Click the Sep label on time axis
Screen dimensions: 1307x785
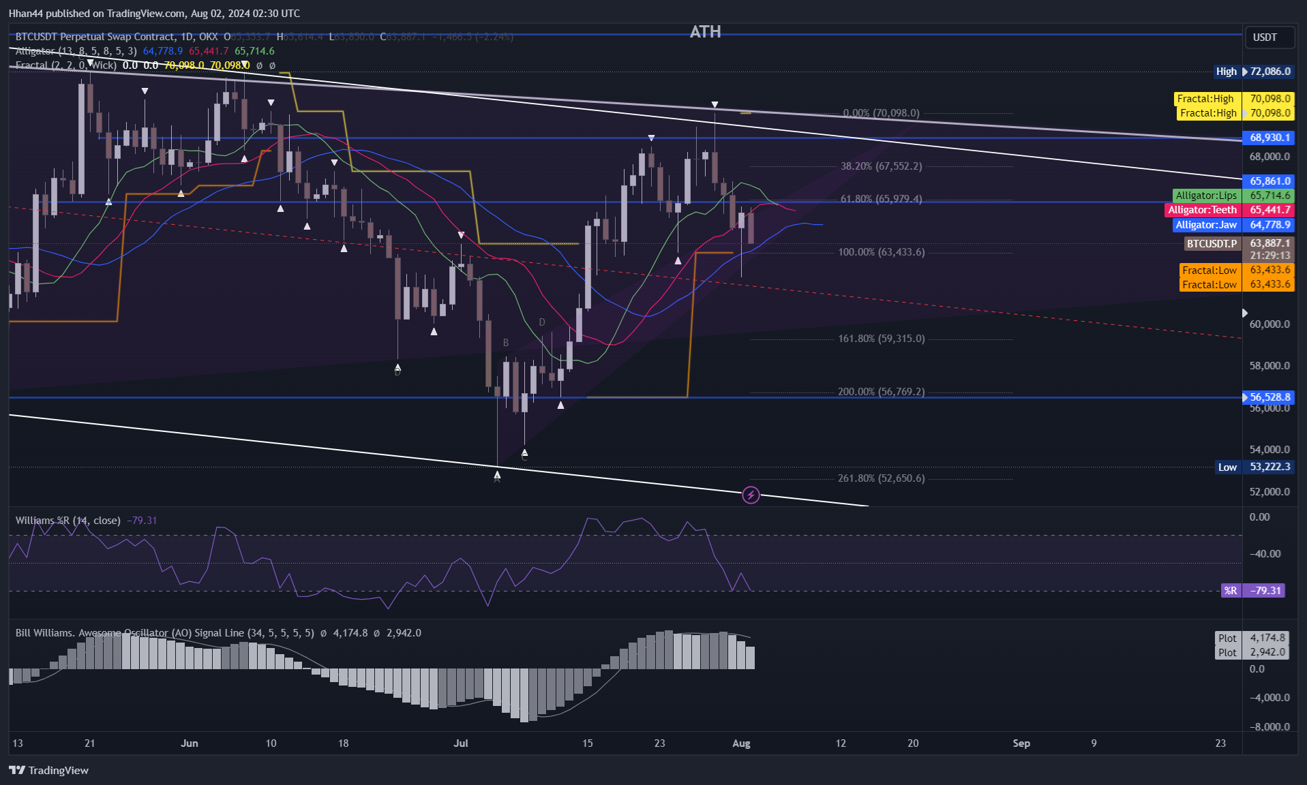[1021, 743]
